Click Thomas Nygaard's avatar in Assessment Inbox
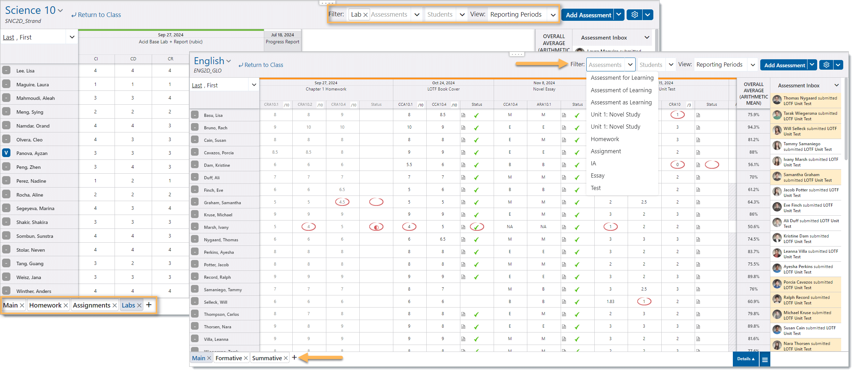The image size is (854, 372). point(777,101)
